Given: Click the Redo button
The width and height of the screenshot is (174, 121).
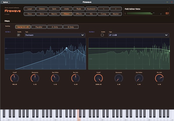Looking at the screenshot, I should [79, 9].
